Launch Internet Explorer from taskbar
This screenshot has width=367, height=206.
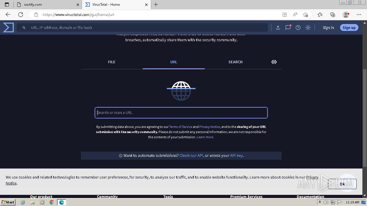23,202
